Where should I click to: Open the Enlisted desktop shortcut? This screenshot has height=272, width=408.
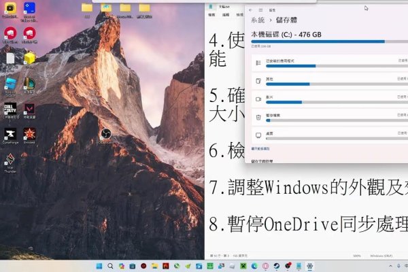(x=29, y=135)
